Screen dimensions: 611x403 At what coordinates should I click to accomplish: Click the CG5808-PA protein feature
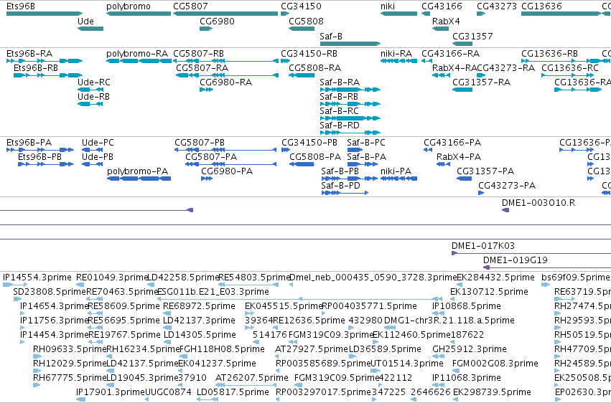click(x=302, y=164)
